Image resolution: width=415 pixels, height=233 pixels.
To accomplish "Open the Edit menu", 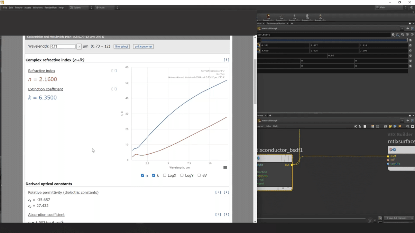I will tap(11, 8).
